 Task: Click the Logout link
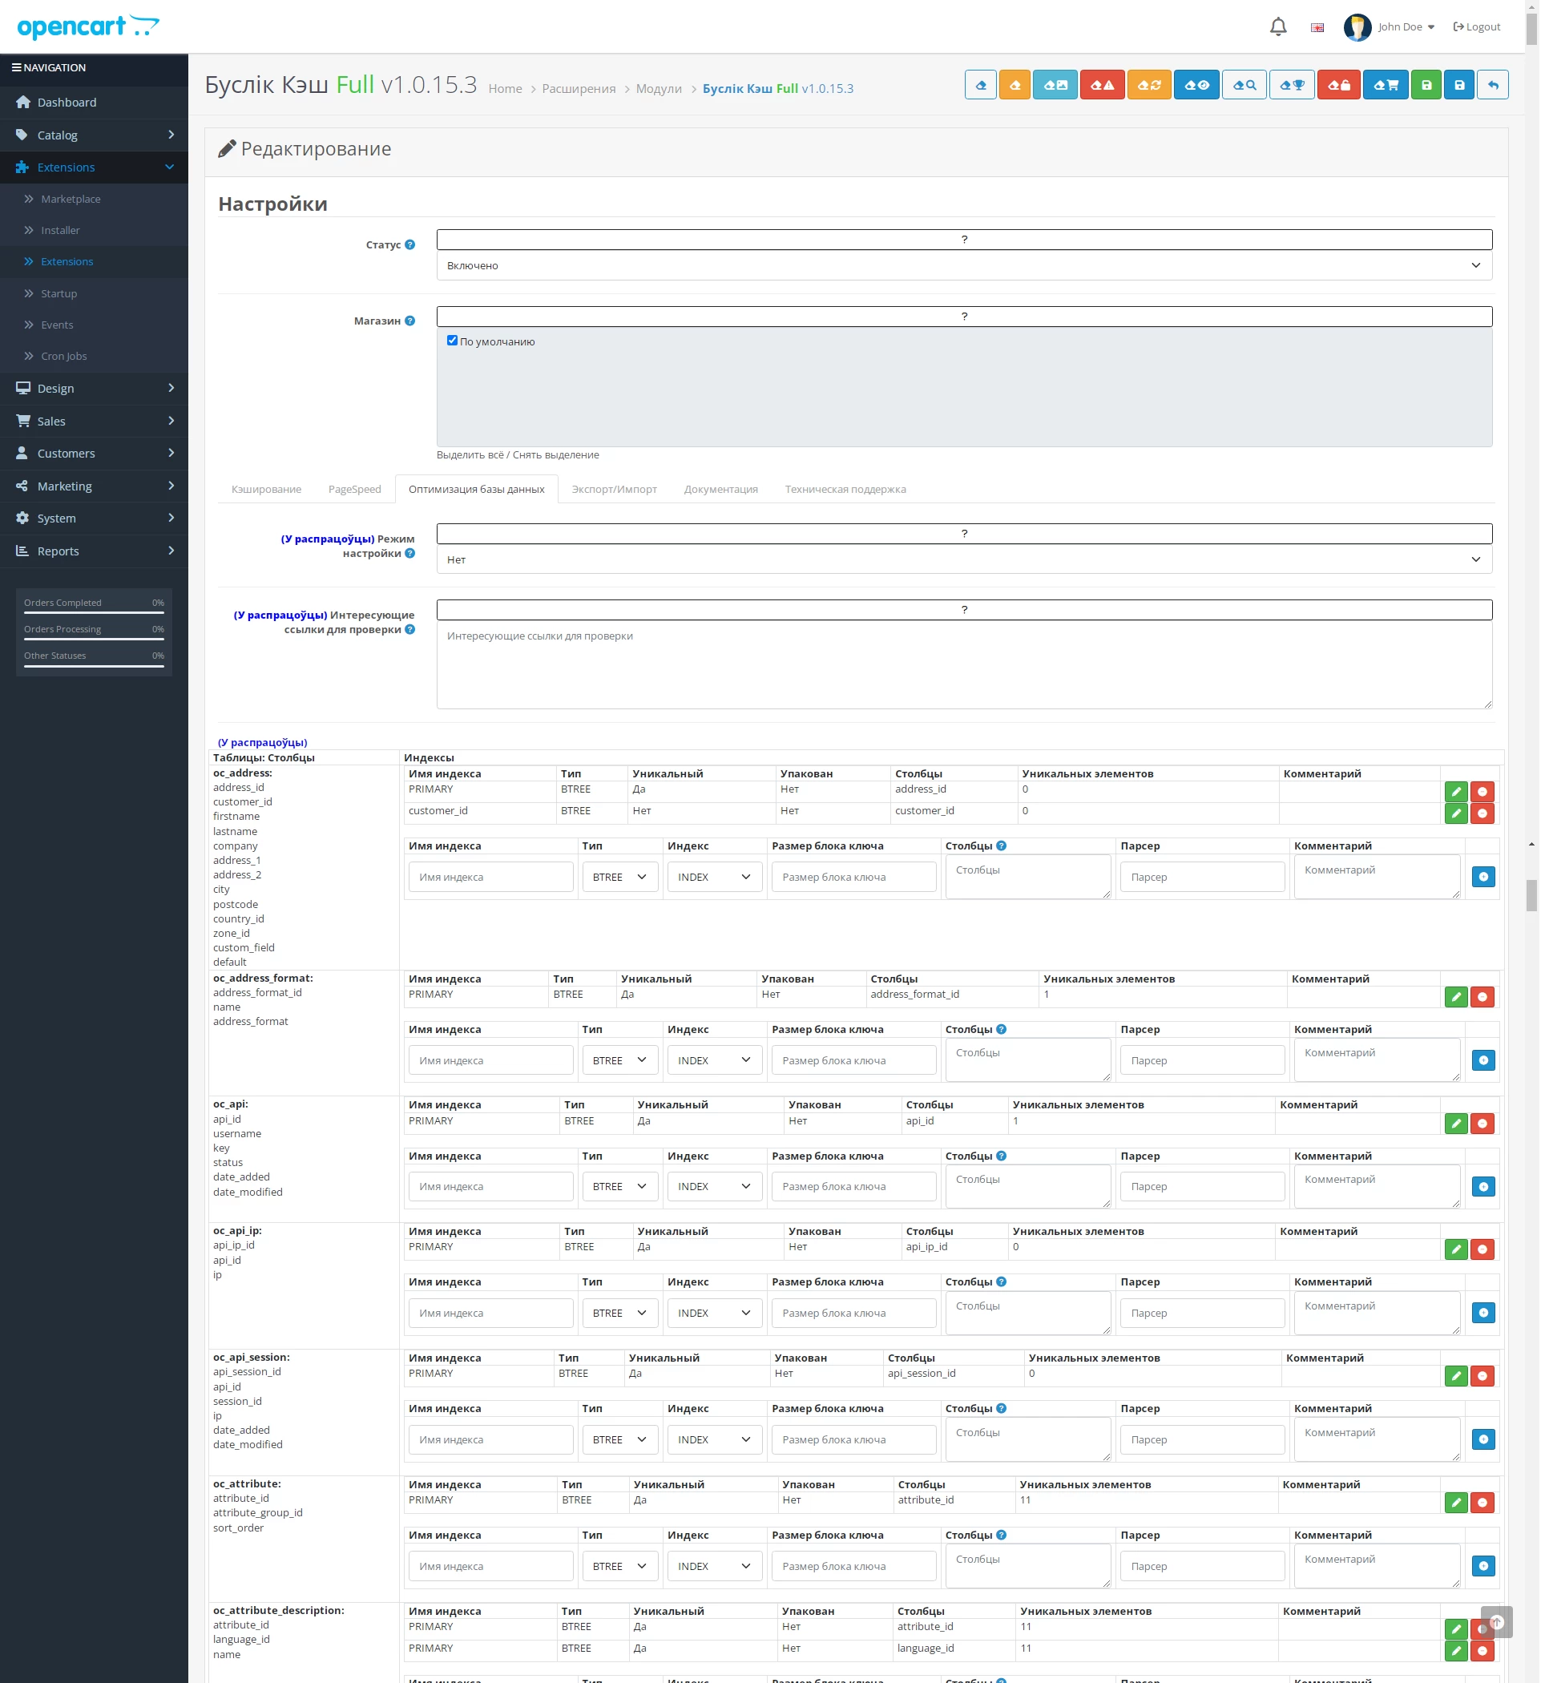coord(1477,26)
